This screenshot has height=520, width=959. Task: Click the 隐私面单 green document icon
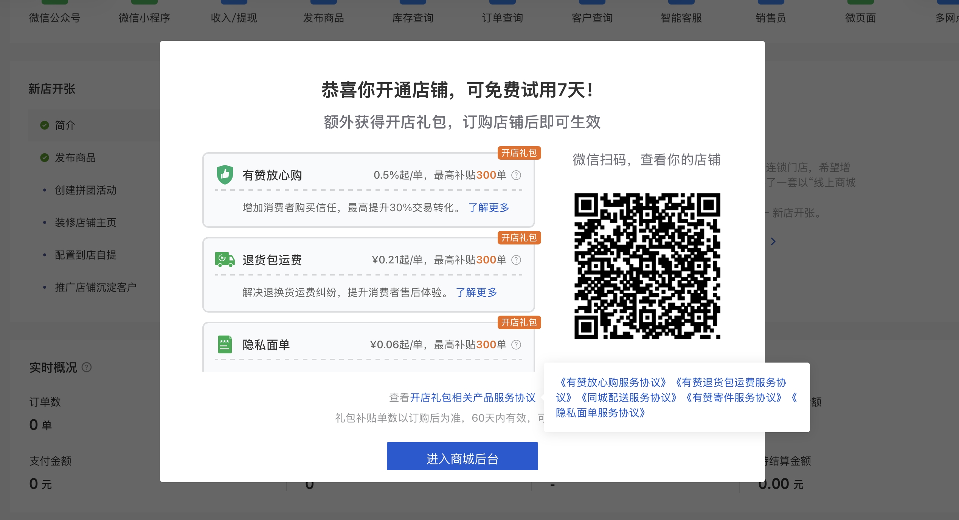[x=225, y=344]
